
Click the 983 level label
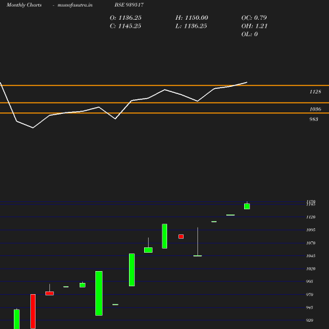pos(314,119)
